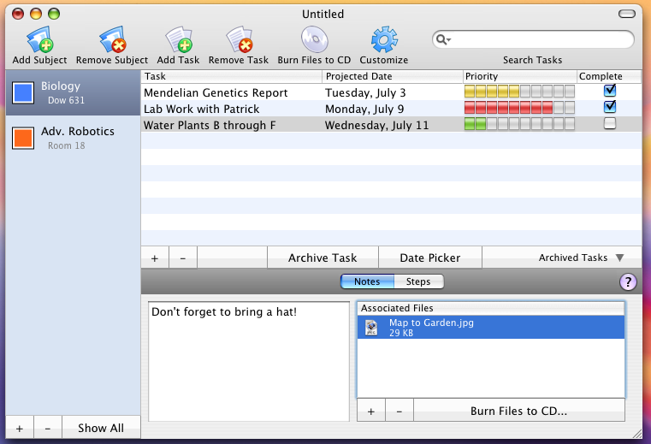Click the Add Subject toolbar icon
The width and height of the screenshot is (651, 444).
(x=39, y=40)
